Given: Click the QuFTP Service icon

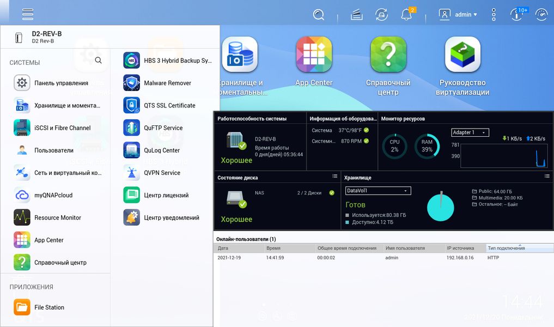Looking at the screenshot, I should pos(131,128).
